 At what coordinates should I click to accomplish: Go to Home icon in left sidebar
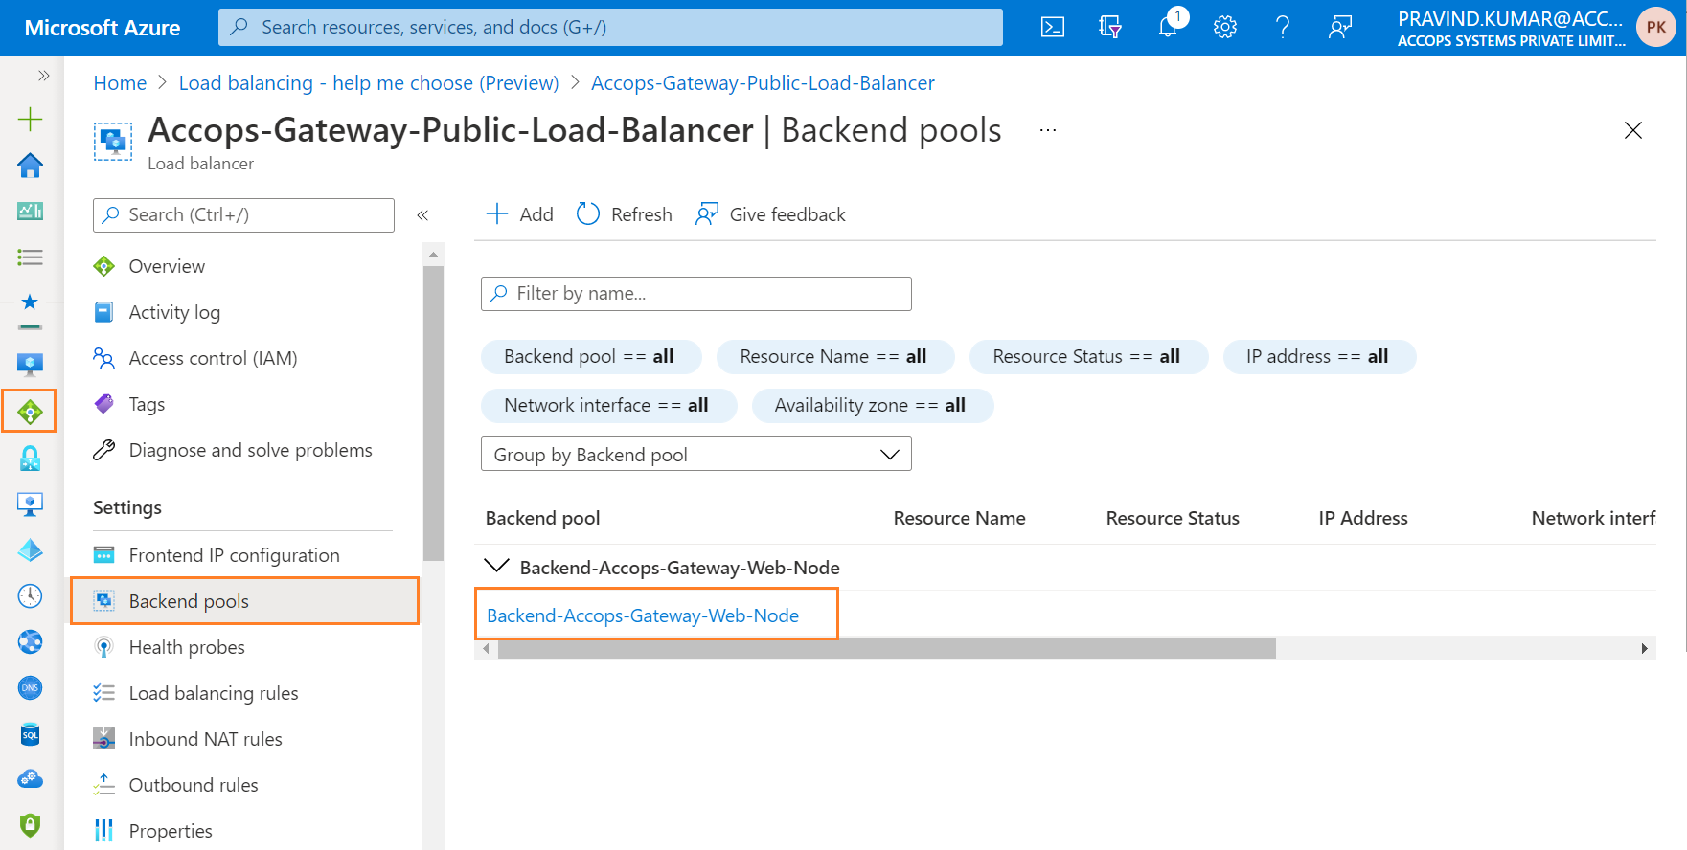coord(31,166)
